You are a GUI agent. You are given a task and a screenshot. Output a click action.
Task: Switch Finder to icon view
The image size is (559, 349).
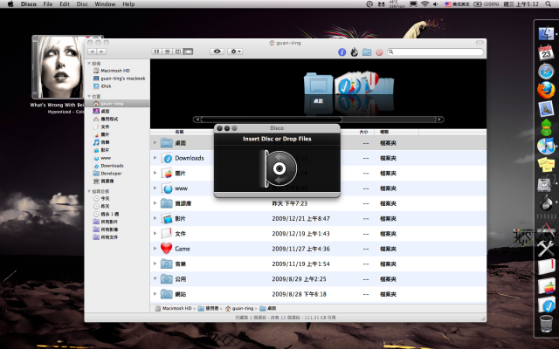click(156, 51)
